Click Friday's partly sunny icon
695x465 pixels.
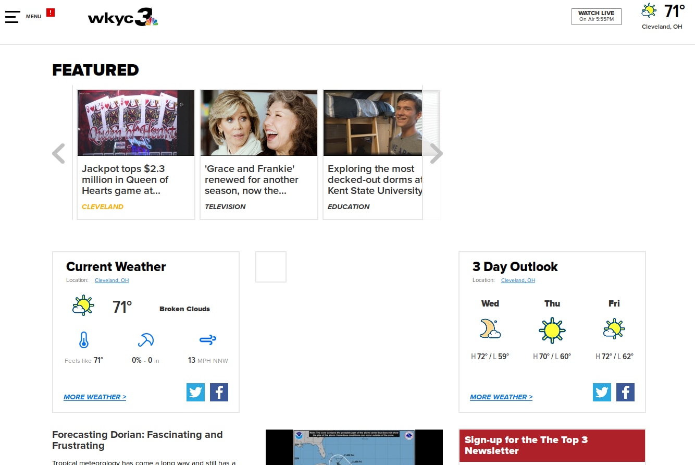point(614,329)
